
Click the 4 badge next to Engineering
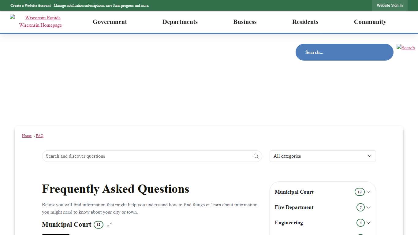361,223
